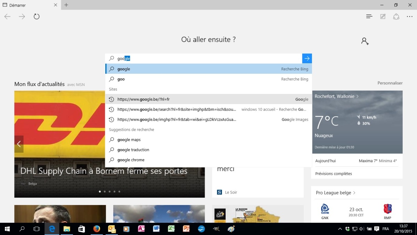This screenshot has height=235, width=417.
Task: Choose the 'google' Recherche Bing suggestion
Action: point(208,69)
